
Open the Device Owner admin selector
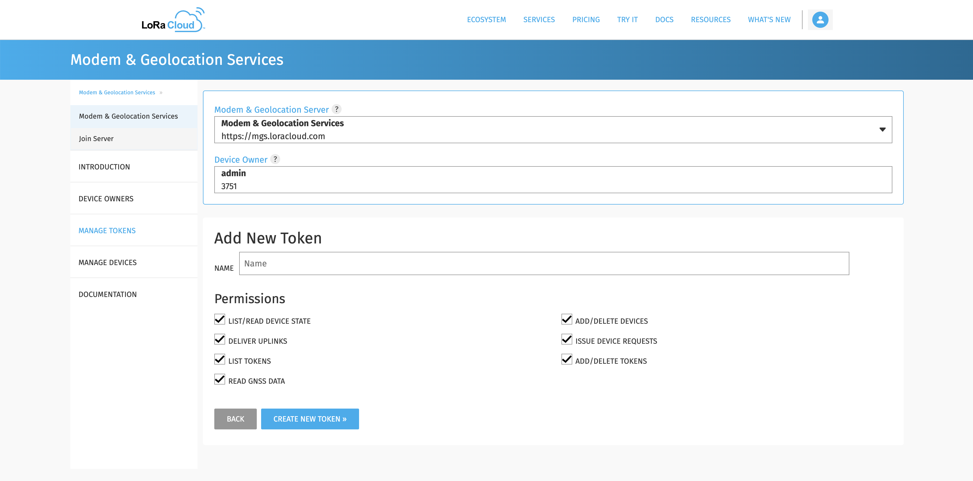(553, 180)
